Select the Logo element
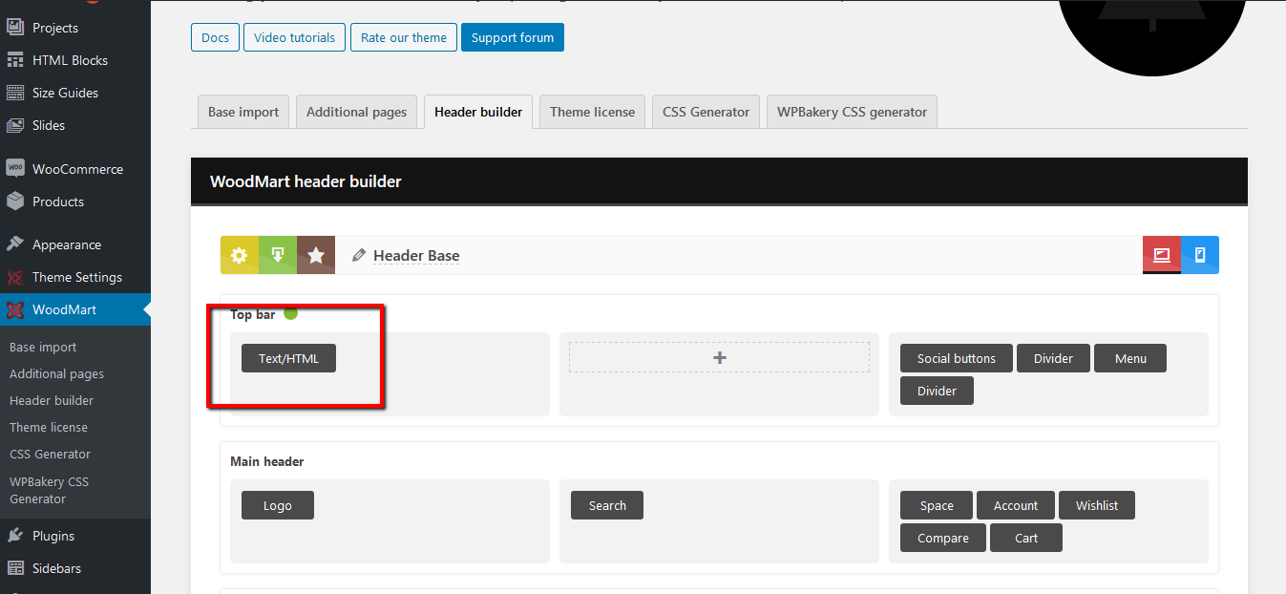Image resolution: width=1286 pixels, height=594 pixels. tap(278, 505)
